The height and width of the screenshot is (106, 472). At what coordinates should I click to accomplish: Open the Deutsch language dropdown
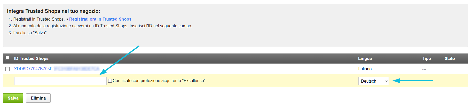[373, 81]
